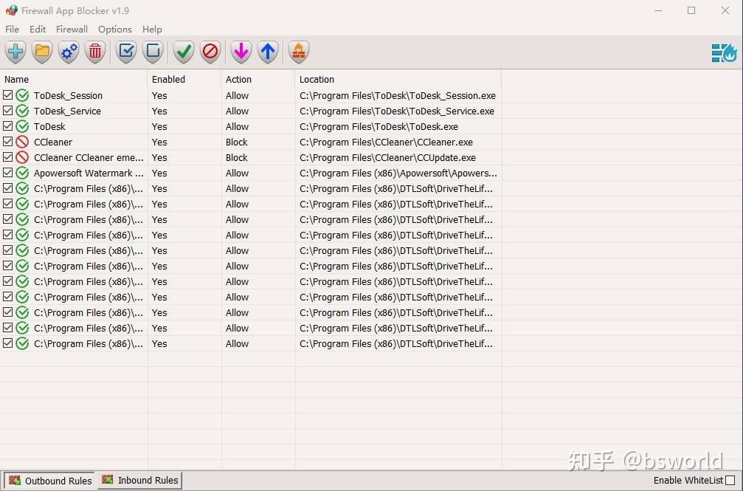
Task: Click Block action for the CCUpdate.exe row
Action: coord(236,157)
